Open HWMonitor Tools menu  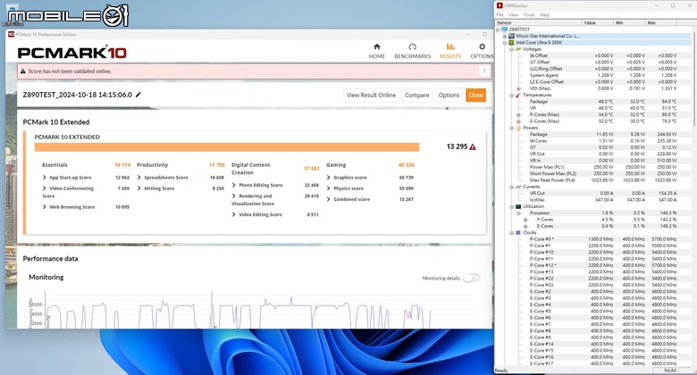tap(529, 14)
